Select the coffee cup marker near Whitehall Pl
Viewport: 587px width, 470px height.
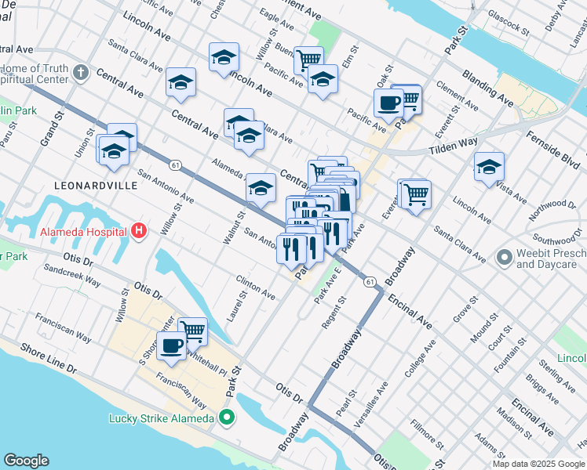[x=171, y=348]
